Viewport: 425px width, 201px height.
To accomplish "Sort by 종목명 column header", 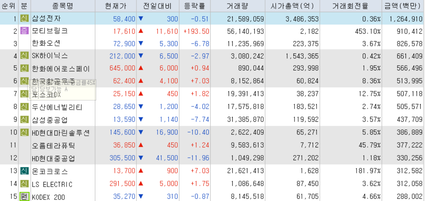I will point(63,6).
